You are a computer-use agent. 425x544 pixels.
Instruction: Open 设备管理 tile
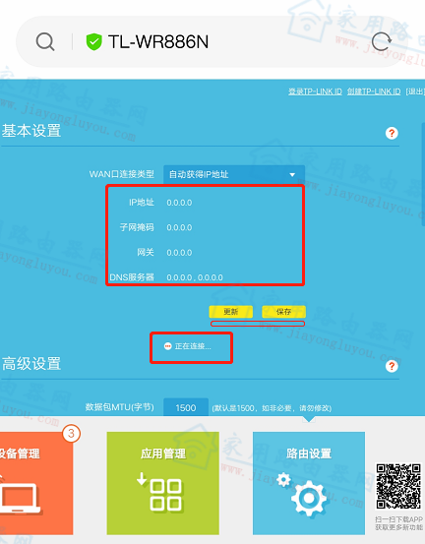point(36,483)
